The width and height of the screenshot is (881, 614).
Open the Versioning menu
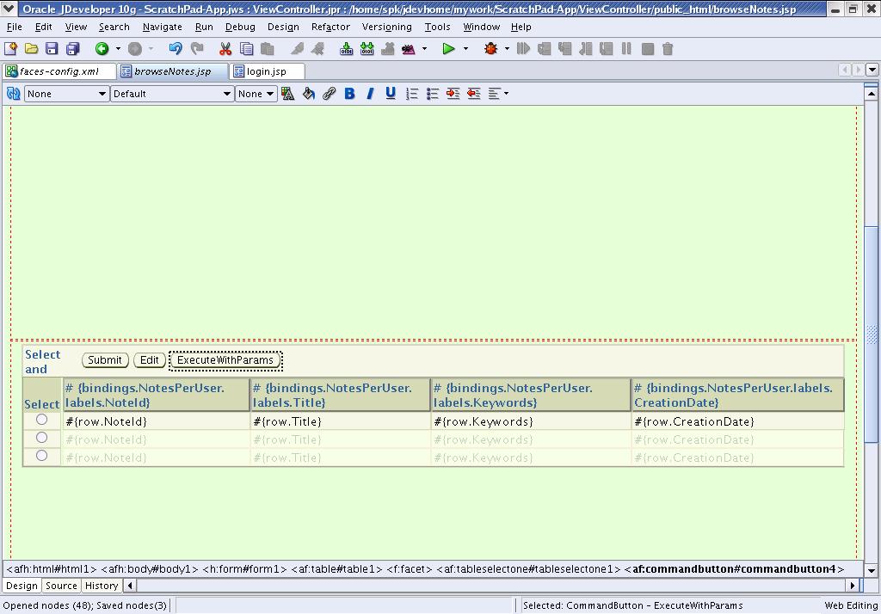386,27
